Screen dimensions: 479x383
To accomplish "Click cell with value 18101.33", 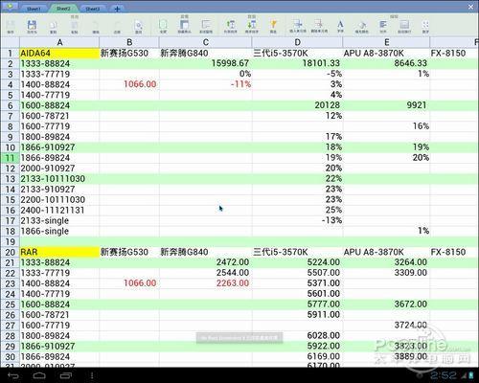I will click(297, 63).
